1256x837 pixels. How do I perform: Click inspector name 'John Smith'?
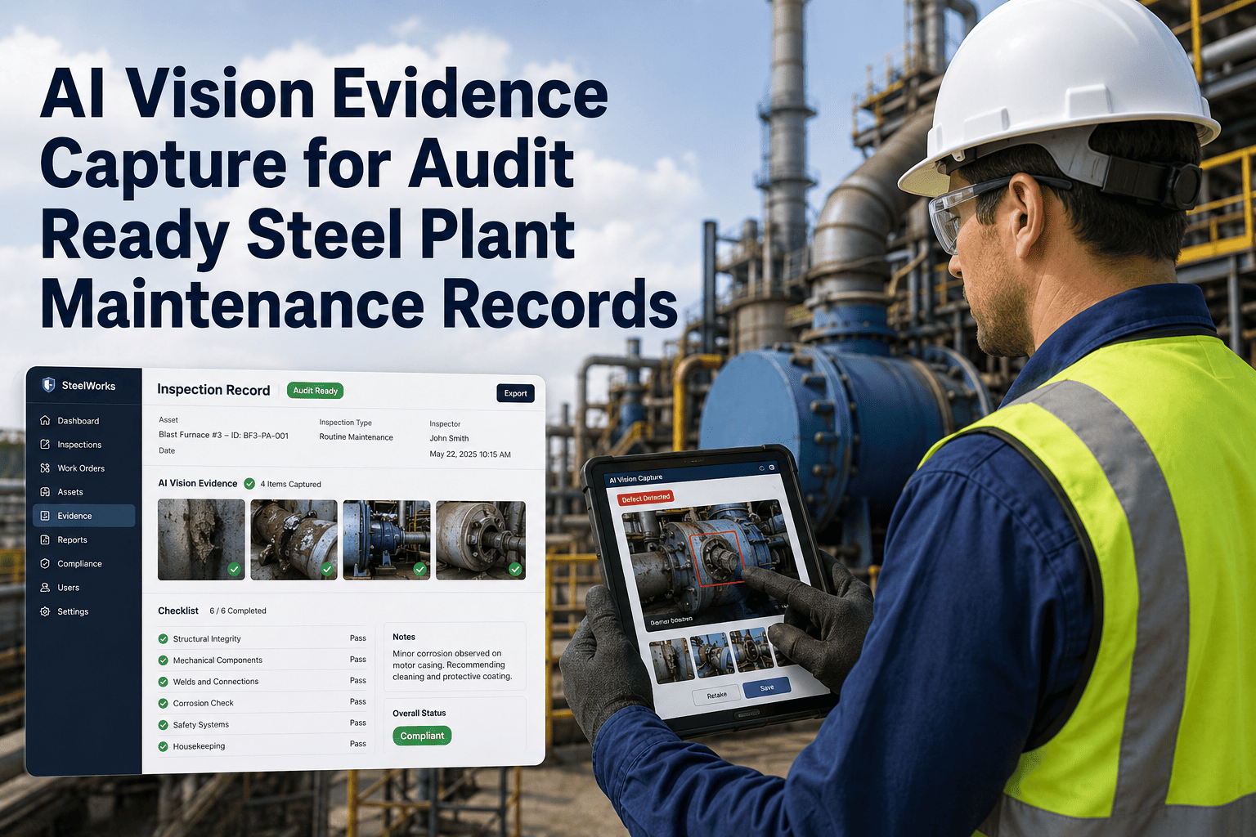point(449,438)
